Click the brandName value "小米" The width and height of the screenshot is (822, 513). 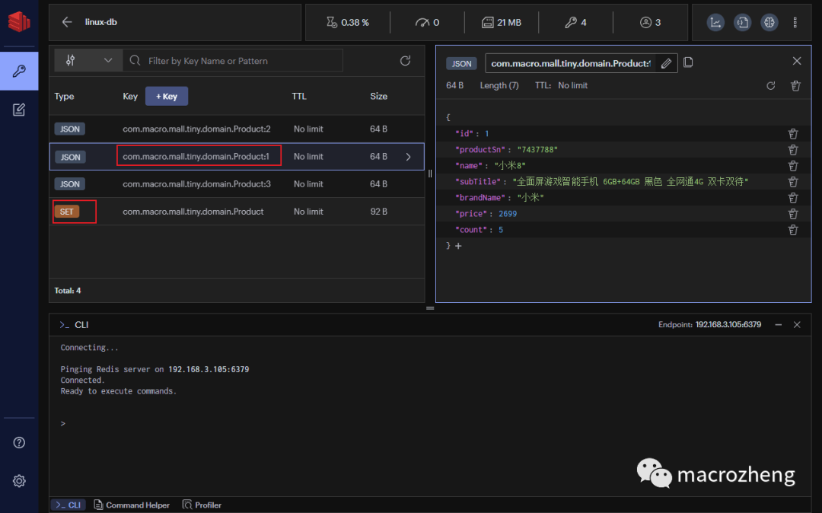(530, 198)
